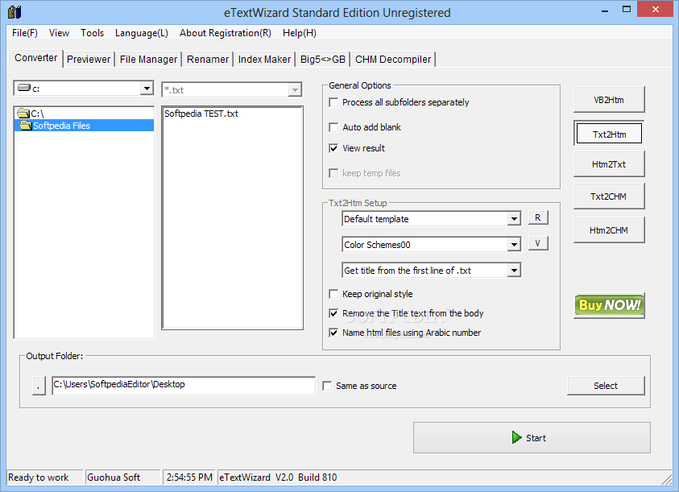Click the Buy NOW! banner
Image resolution: width=679 pixels, height=492 pixels.
click(609, 305)
